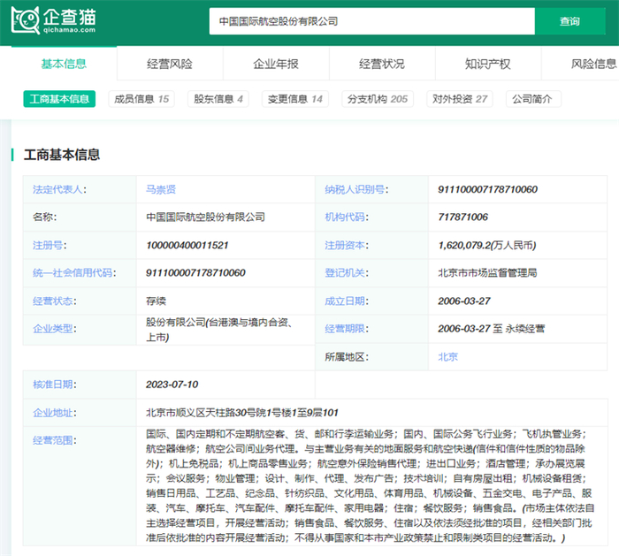The height and width of the screenshot is (556, 619).
Task: Click the unified credit code 911100007178710060 value
Action: (x=195, y=273)
